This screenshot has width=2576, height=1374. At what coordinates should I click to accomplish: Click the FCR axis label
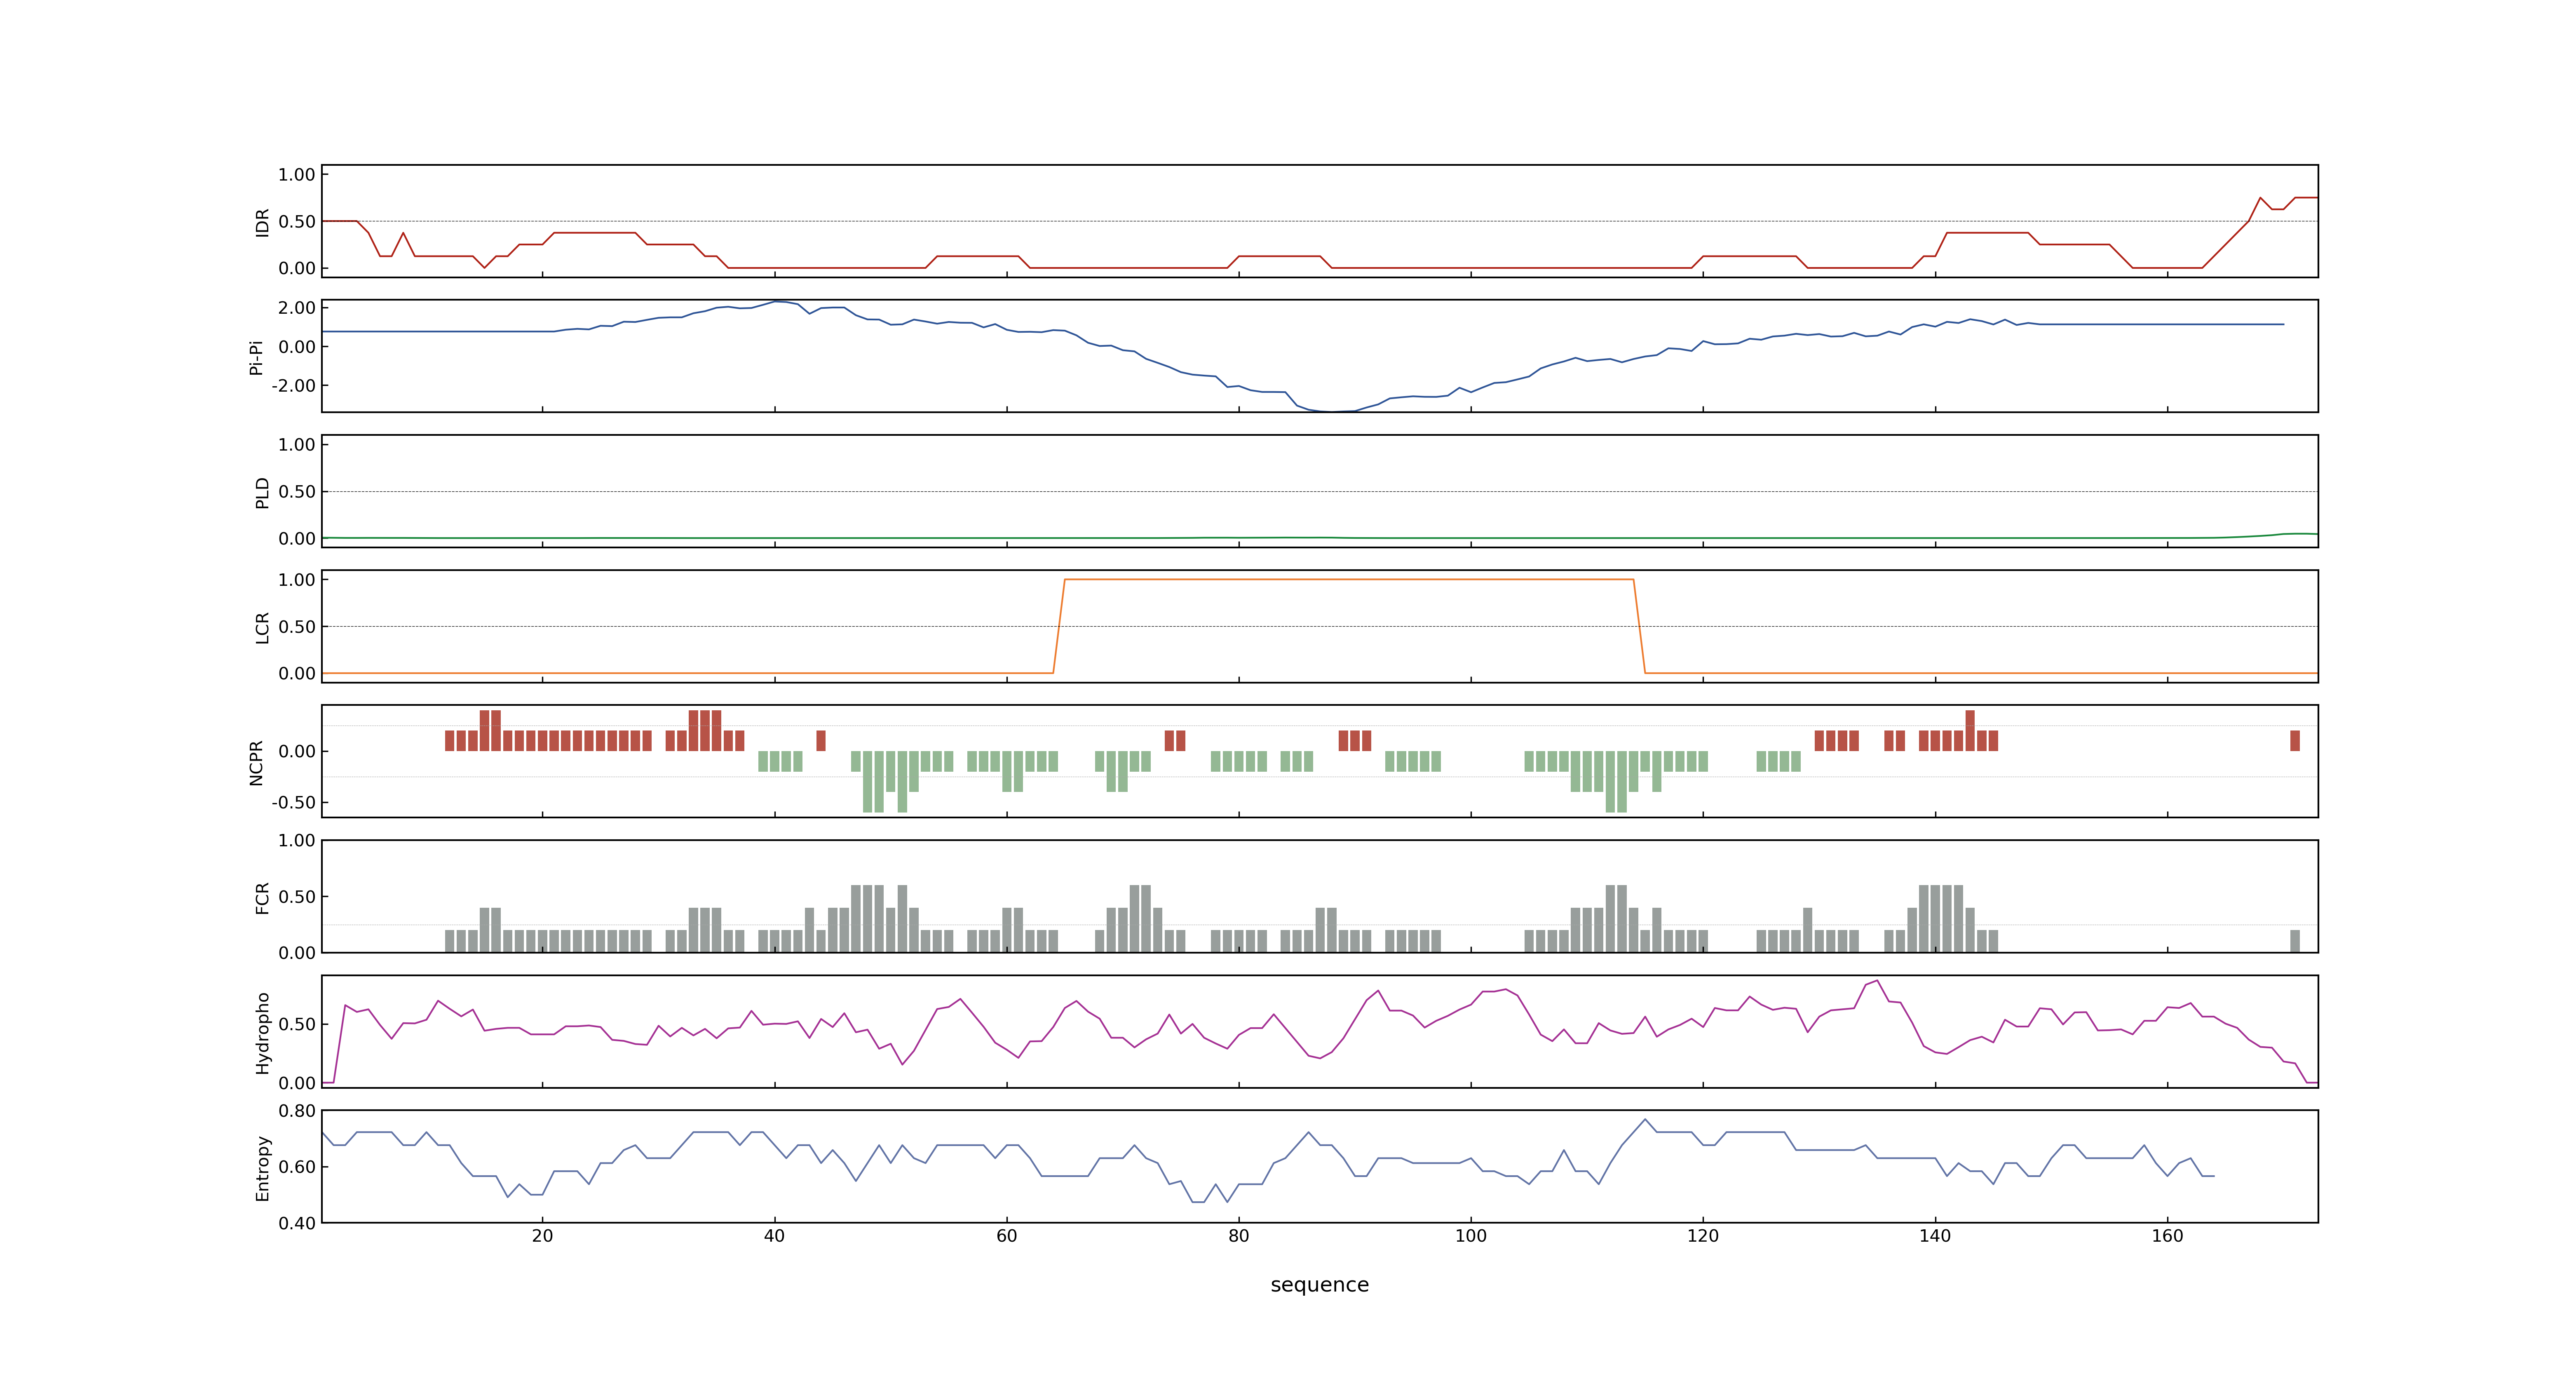click(262, 898)
